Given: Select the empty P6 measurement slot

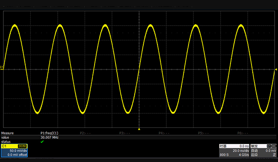Looking at the screenshot, I should point(243,133).
